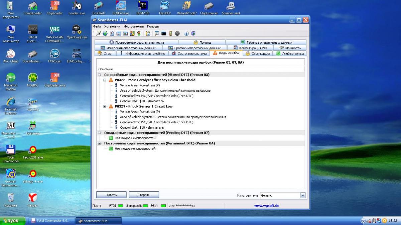
Task: Select the ВАСЯ диагн desktop icon
Action: [32, 34]
